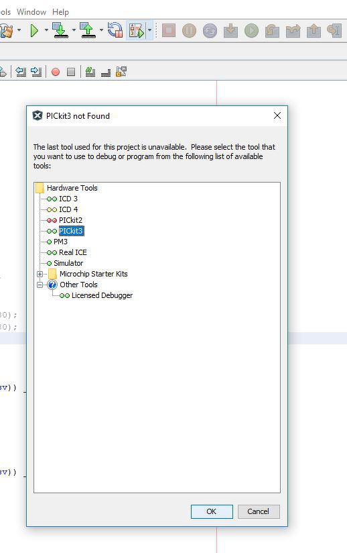Click the green Comment lines editor icon
Viewport: 347px width, 553px height.
click(90, 72)
